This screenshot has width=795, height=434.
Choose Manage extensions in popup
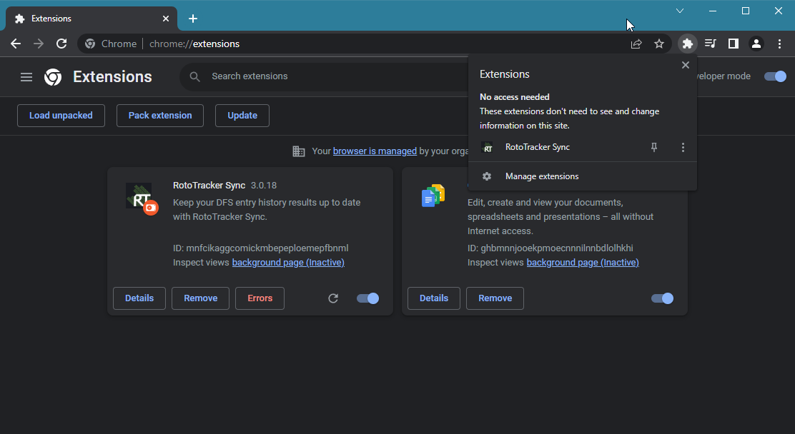pyautogui.click(x=582, y=176)
